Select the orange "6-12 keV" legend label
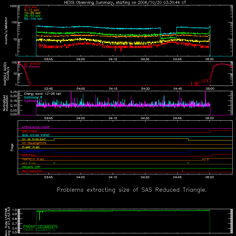This screenshot has width=236, height=236. pos(32,10)
